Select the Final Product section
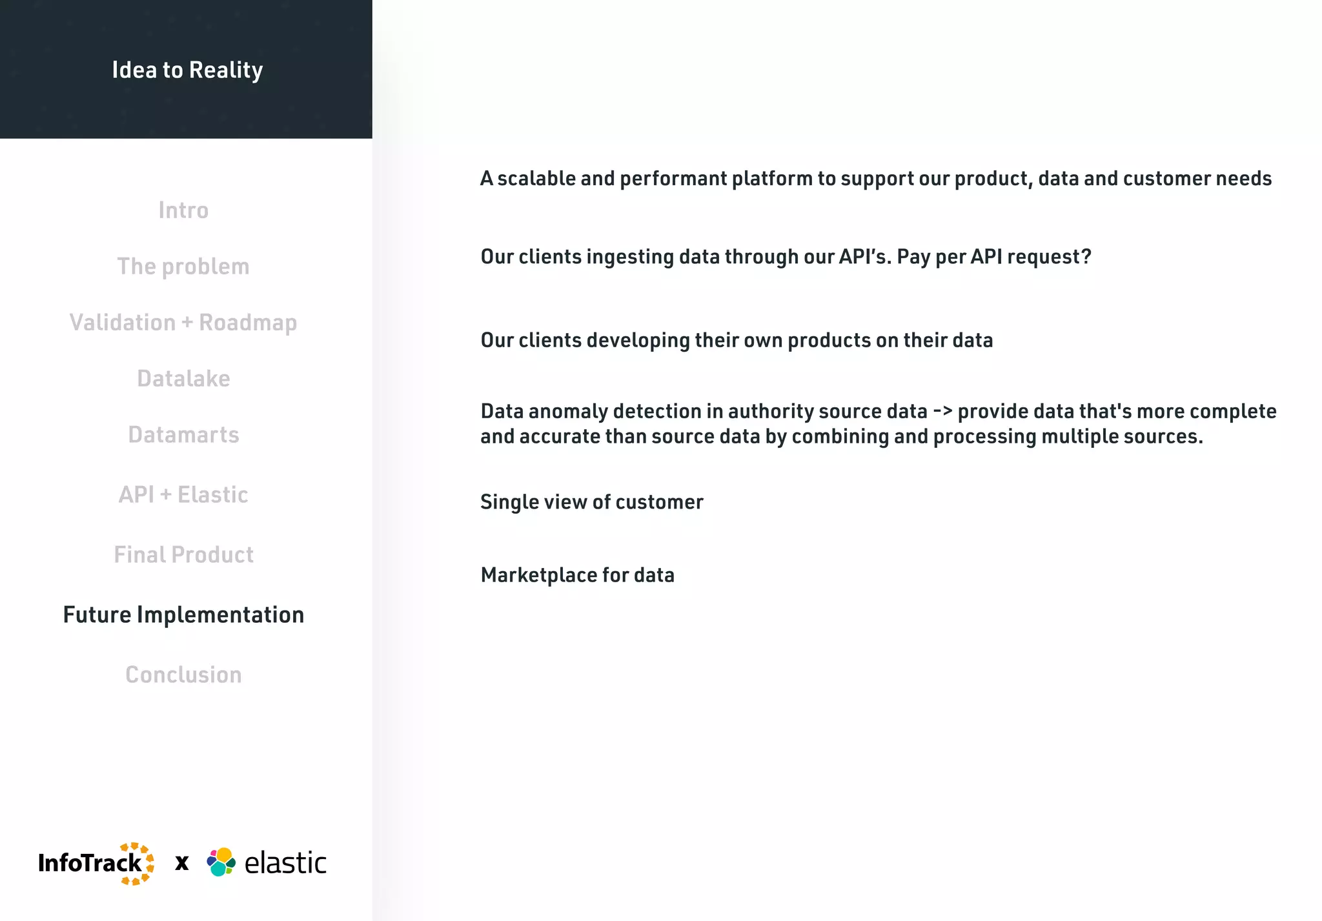 [x=183, y=555]
